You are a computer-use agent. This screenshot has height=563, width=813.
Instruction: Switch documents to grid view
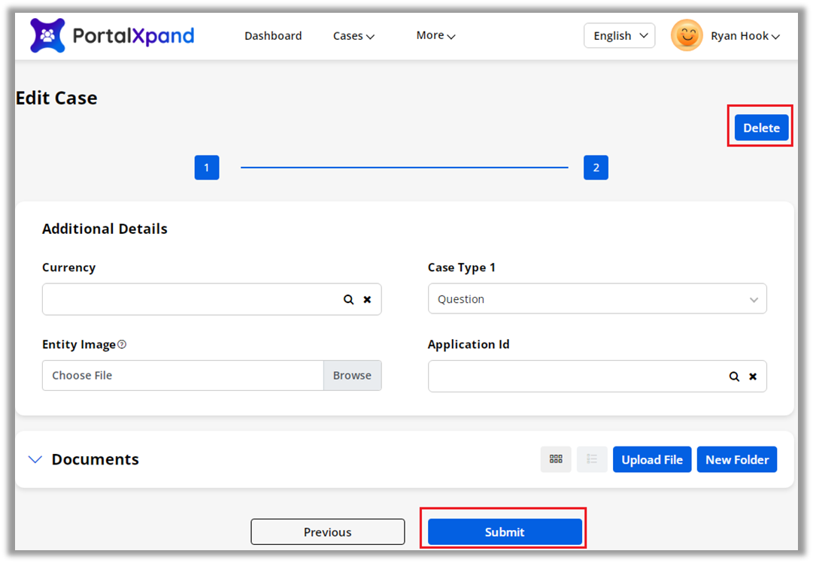[556, 459]
